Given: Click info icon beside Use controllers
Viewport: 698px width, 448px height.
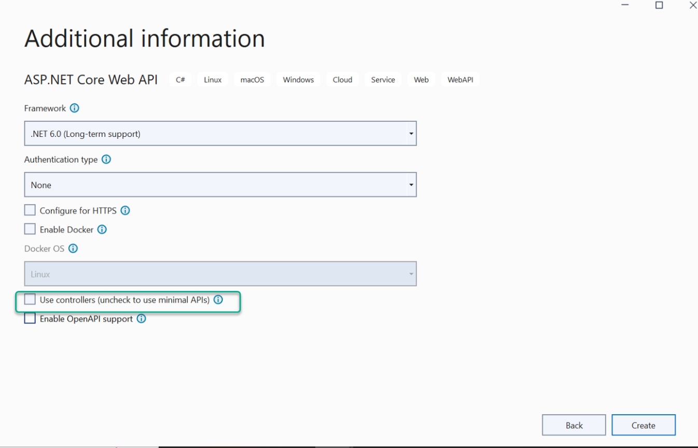Looking at the screenshot, I should [x=218, y=300].
